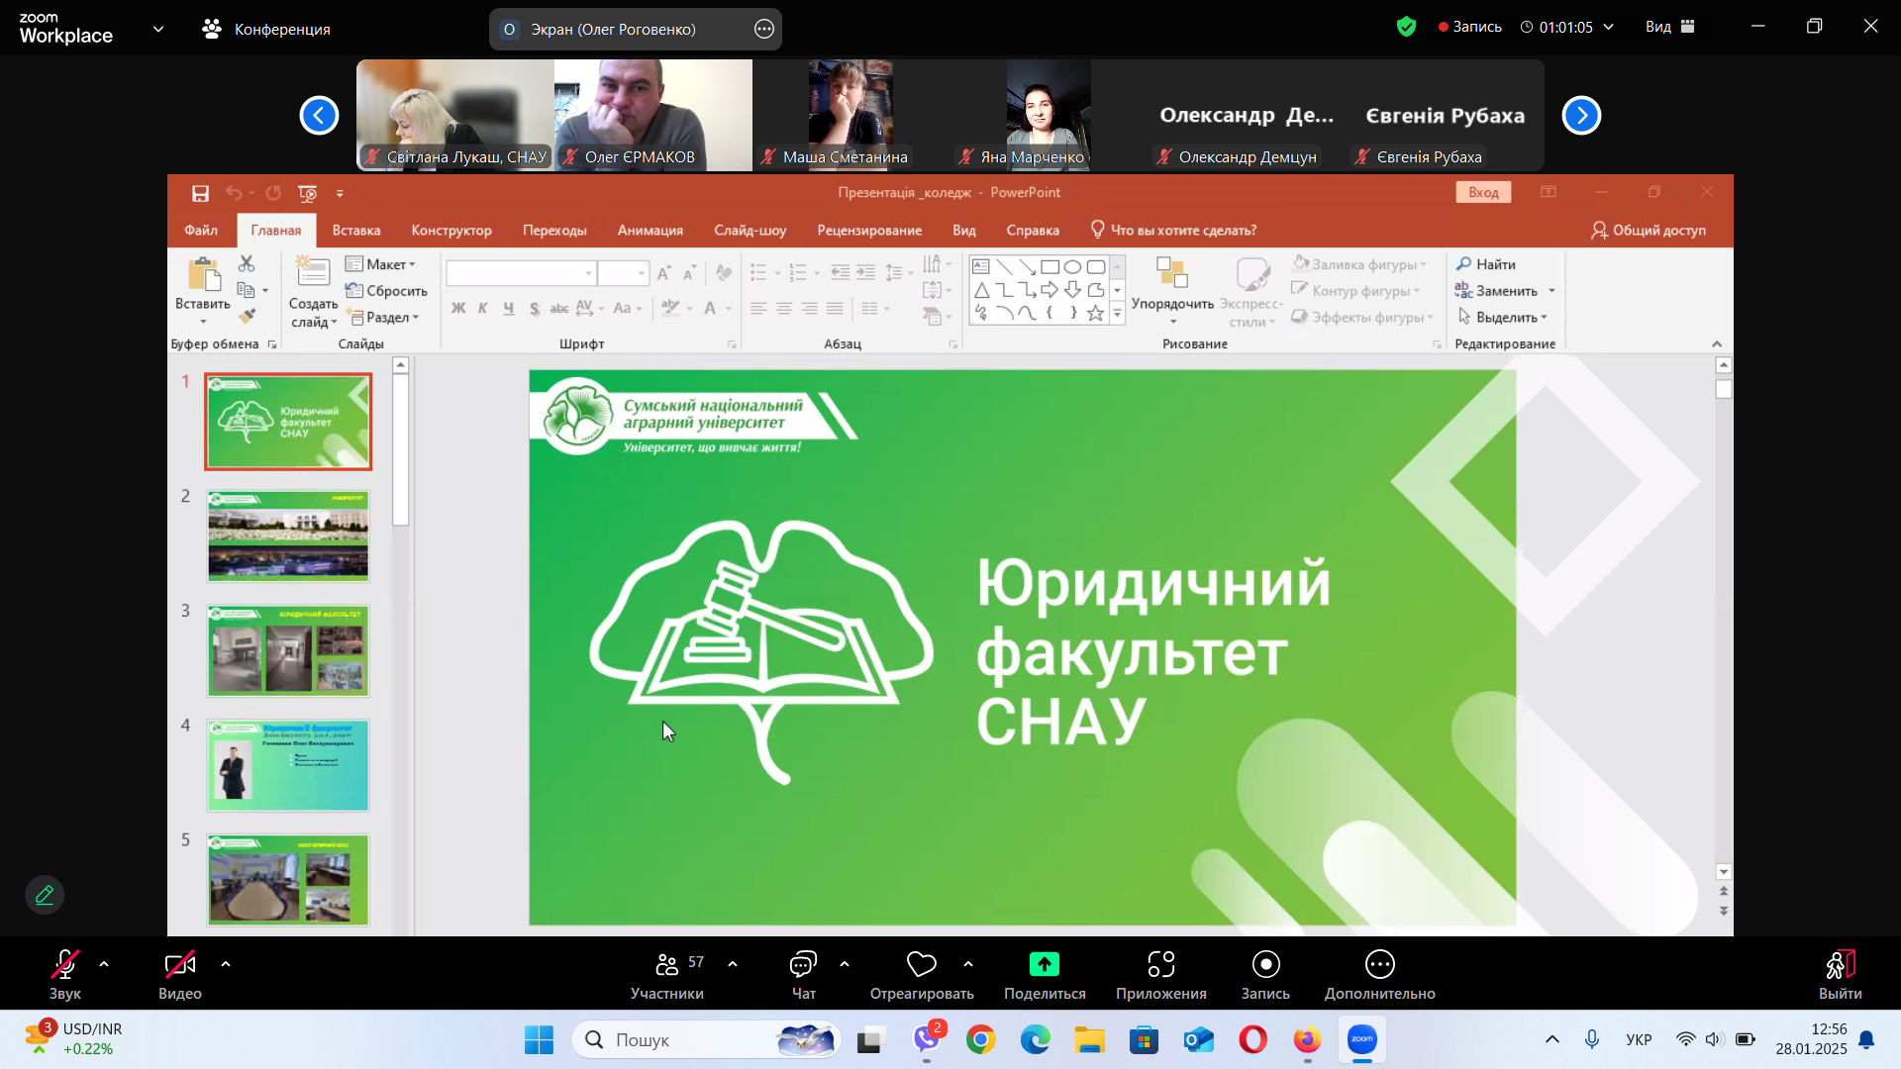The height and width of the screenshot is (1069, 1901).
Task: Open the Participants list
Action: point(666,964)
